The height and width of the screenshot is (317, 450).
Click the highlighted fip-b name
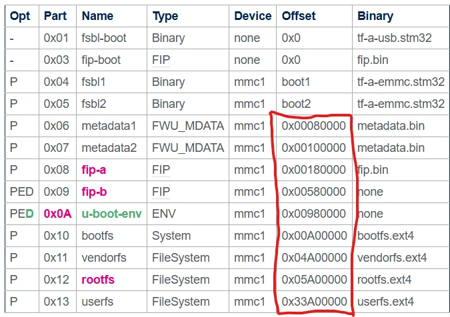click(94, 192)
